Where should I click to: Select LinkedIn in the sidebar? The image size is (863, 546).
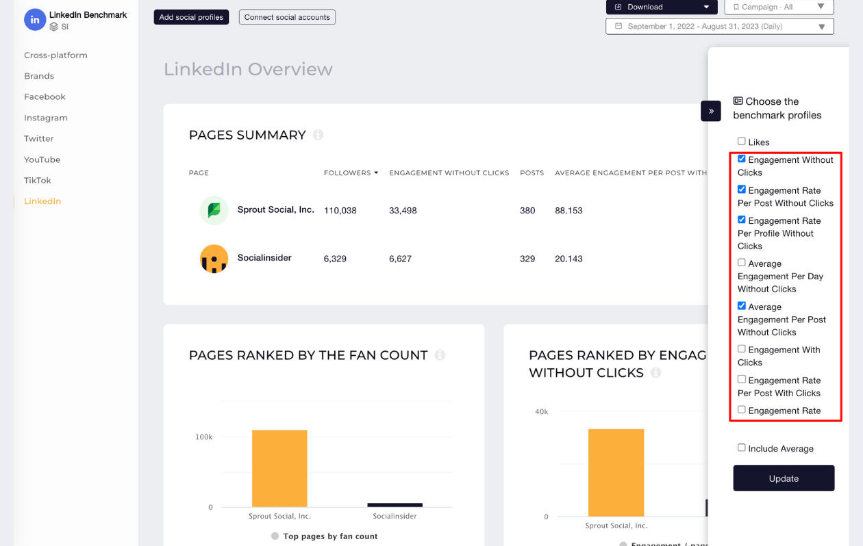point(42,201)
